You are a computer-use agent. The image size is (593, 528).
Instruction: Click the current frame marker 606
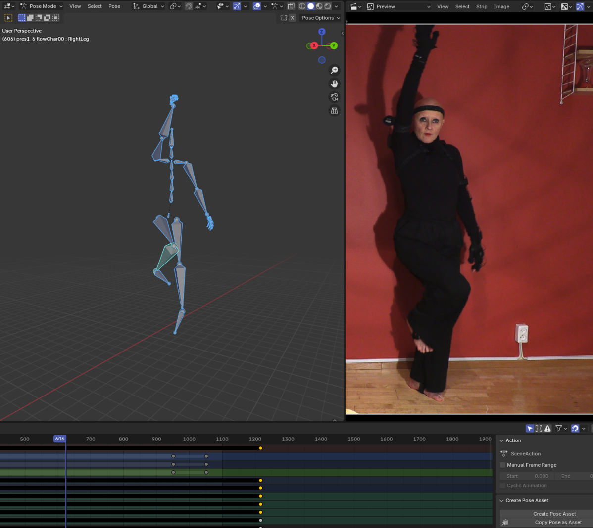pos(59,439)
